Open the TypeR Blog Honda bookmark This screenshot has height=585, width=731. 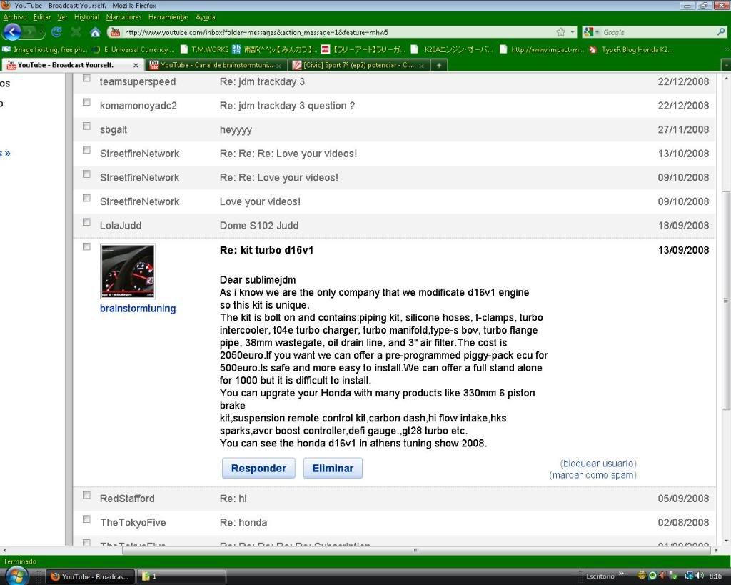pos(631,49)
